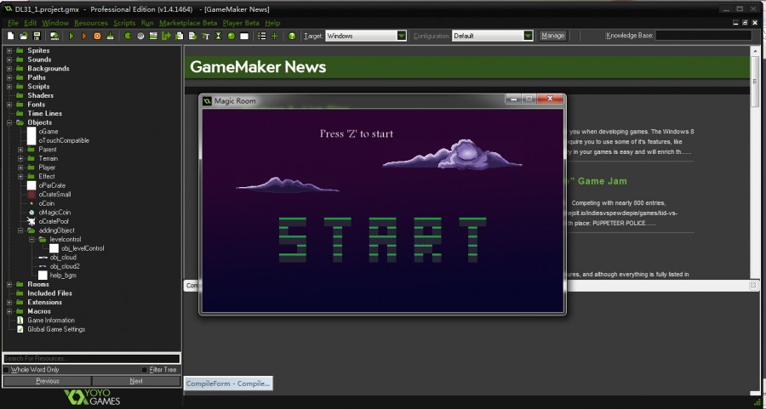The width and height of the screenshot is (766, 409).
Task: Clean the build with the broom icon
Action: pyautogui.click(x=111, y=36)
